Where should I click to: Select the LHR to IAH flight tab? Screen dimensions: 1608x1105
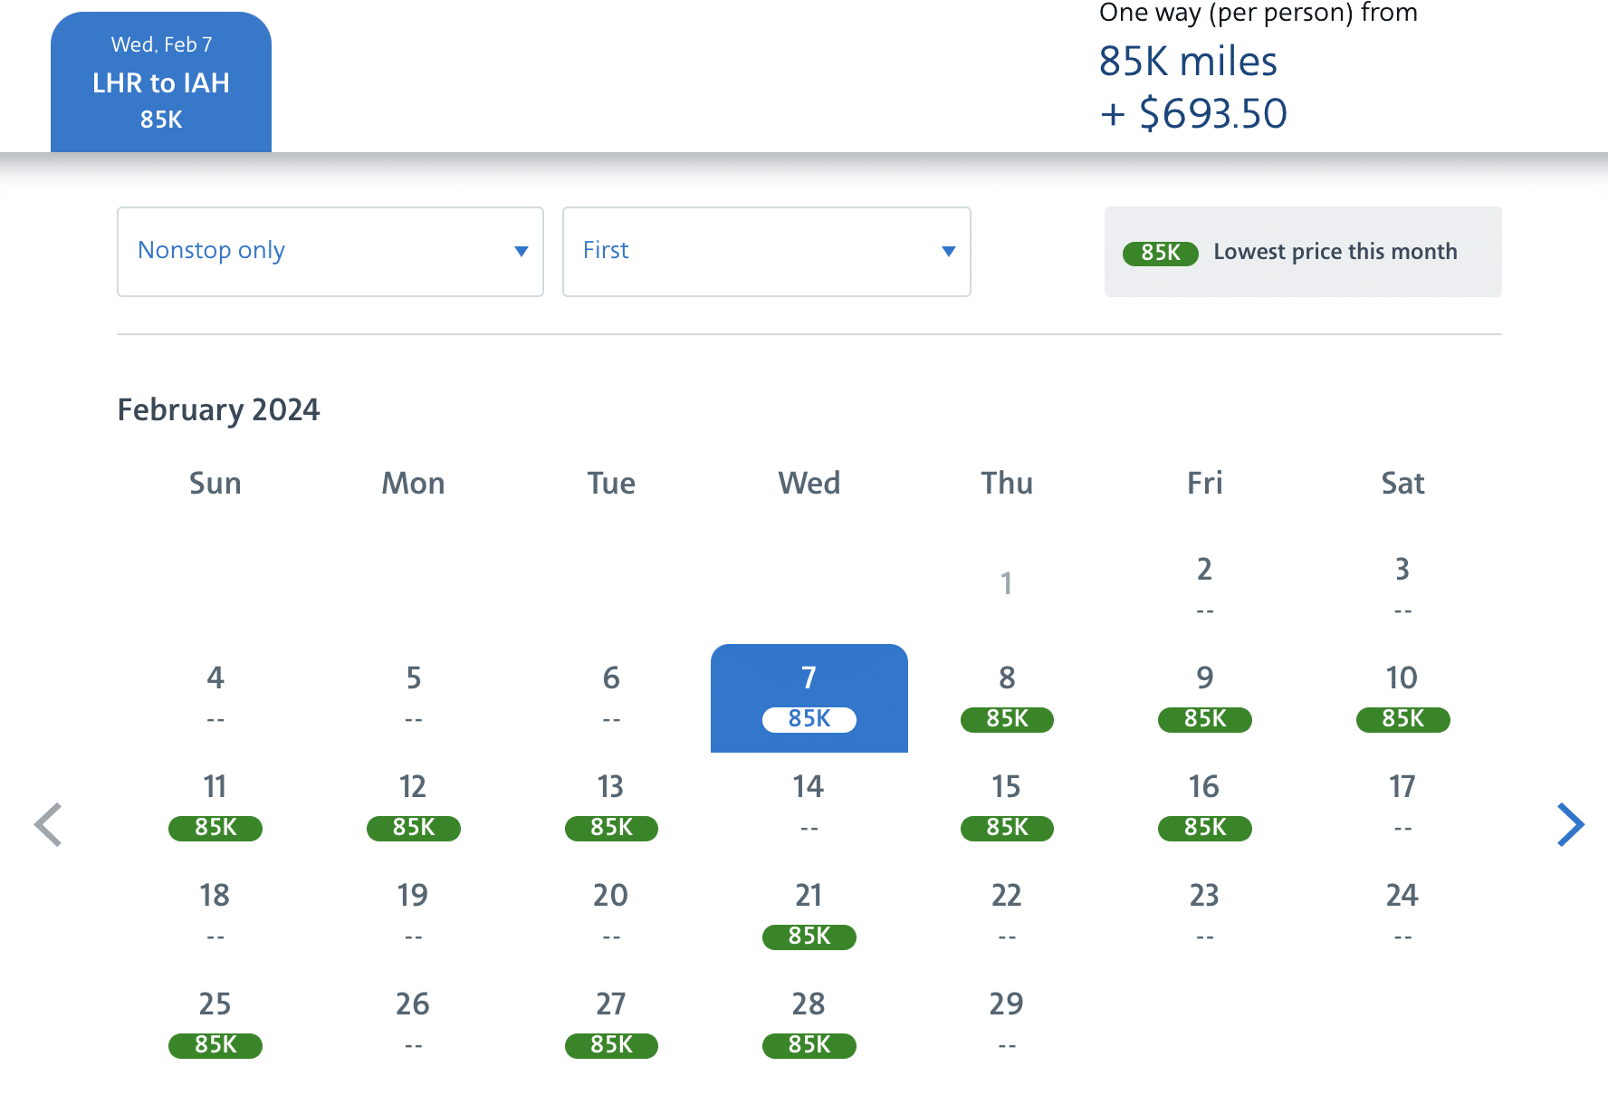coord(161,82)
